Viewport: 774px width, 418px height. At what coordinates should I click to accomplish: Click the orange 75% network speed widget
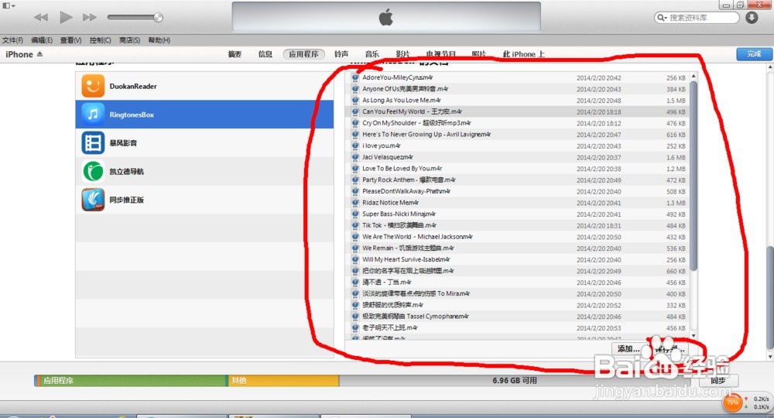pos(732,403)
